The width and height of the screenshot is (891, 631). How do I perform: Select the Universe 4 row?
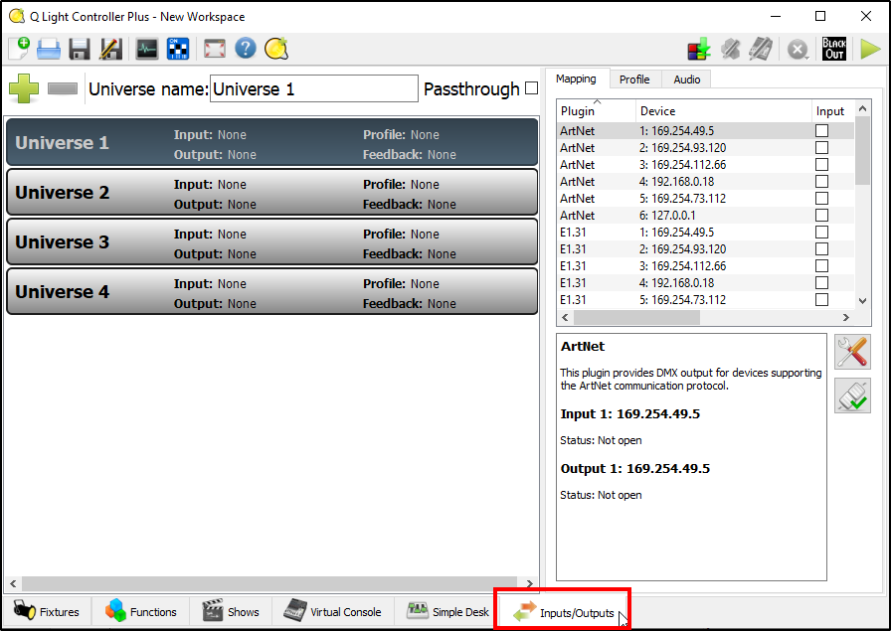[271, 292]
